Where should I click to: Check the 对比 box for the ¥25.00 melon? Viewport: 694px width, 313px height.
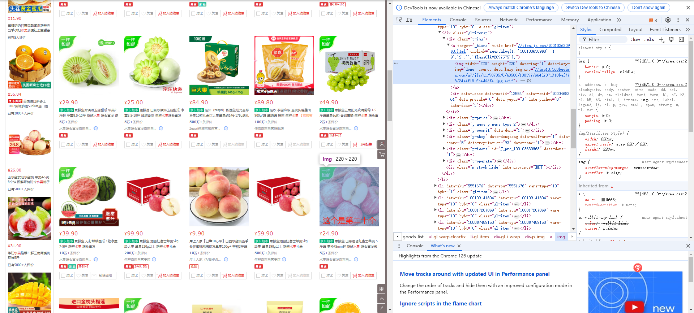point(128,144)
